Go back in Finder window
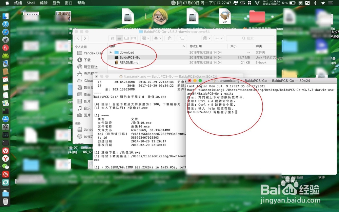The height and width of the screenshot is (212, 339). coord(78,38)
